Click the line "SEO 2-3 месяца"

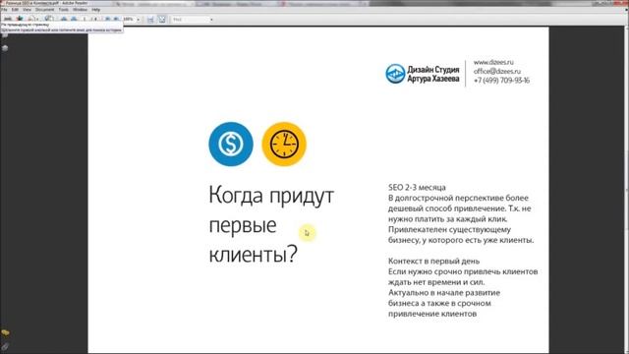417,188
